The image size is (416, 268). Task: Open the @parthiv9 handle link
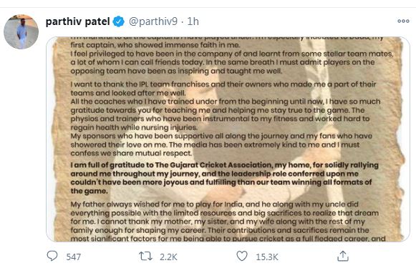153,21
